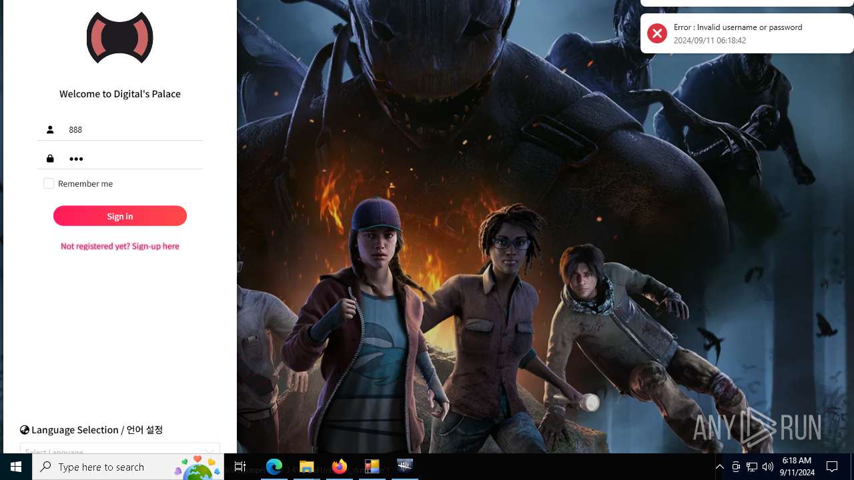Open the Windows Start menu
Screen dimensions: 854x480
[x=16, y=467]
